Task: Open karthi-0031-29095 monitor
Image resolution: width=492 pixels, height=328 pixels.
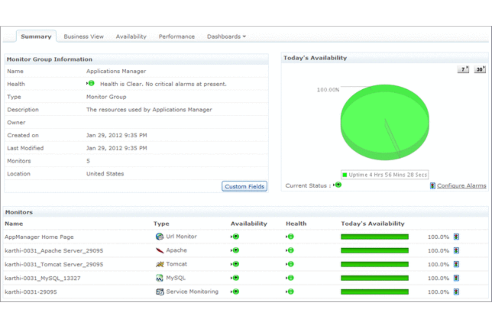Action: tap(31, 292)
